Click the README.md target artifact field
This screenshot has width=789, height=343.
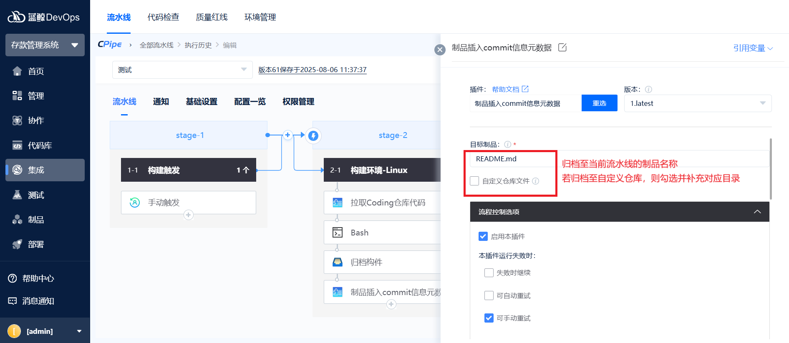point(513,159)
